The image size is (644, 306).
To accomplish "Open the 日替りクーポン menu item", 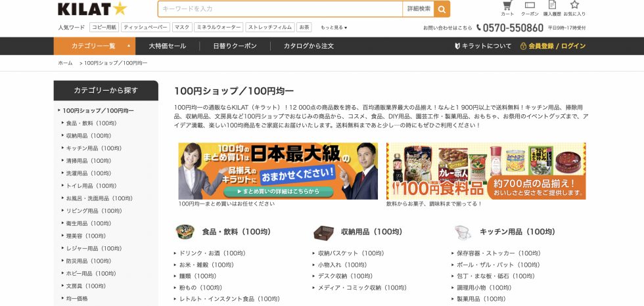I will coord(235,46).
